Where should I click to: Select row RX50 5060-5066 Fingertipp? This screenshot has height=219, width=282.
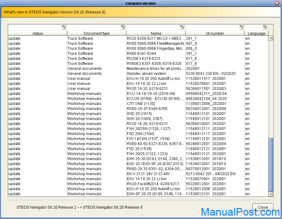pos(138,49)
